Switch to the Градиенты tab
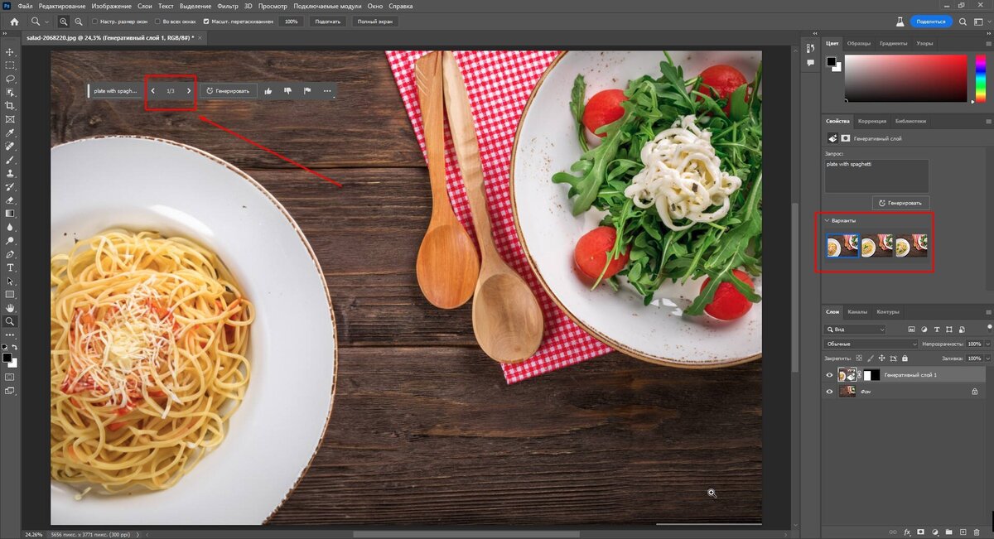Screen dimensions: 994x539 click(894, 43)
